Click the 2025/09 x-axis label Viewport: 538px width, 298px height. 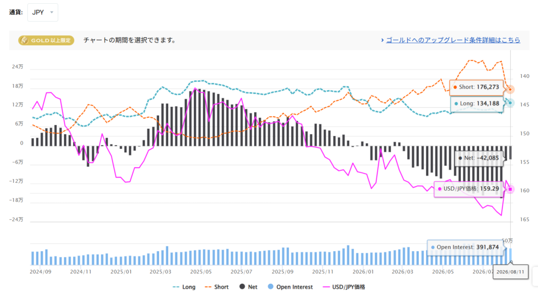[x=282, y=272]
